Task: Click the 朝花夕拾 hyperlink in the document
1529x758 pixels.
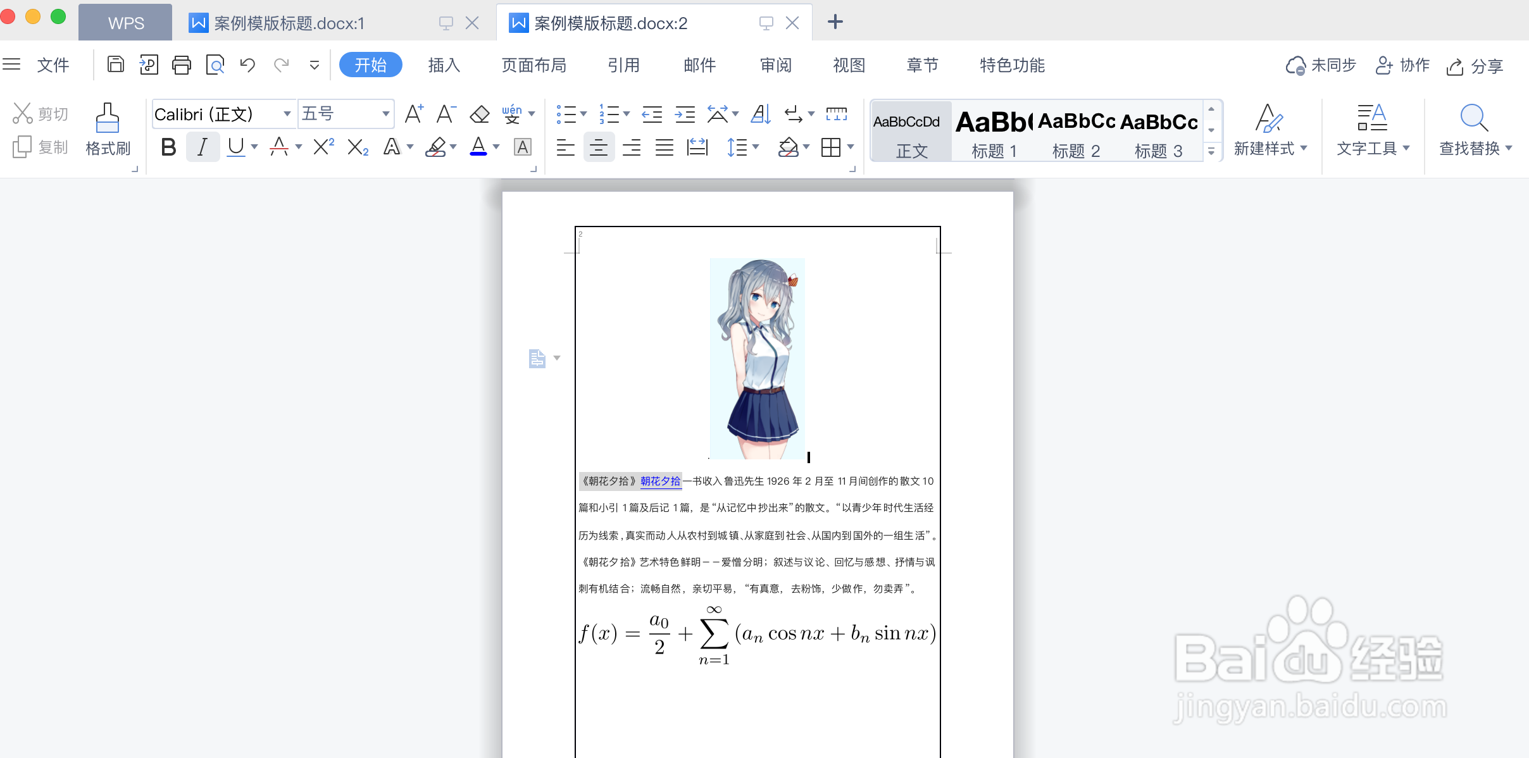Action: (660, 481)
